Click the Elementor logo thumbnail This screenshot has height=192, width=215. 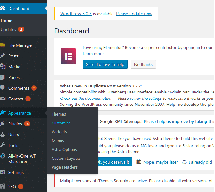pyautogui.click(x=68, y=56)
